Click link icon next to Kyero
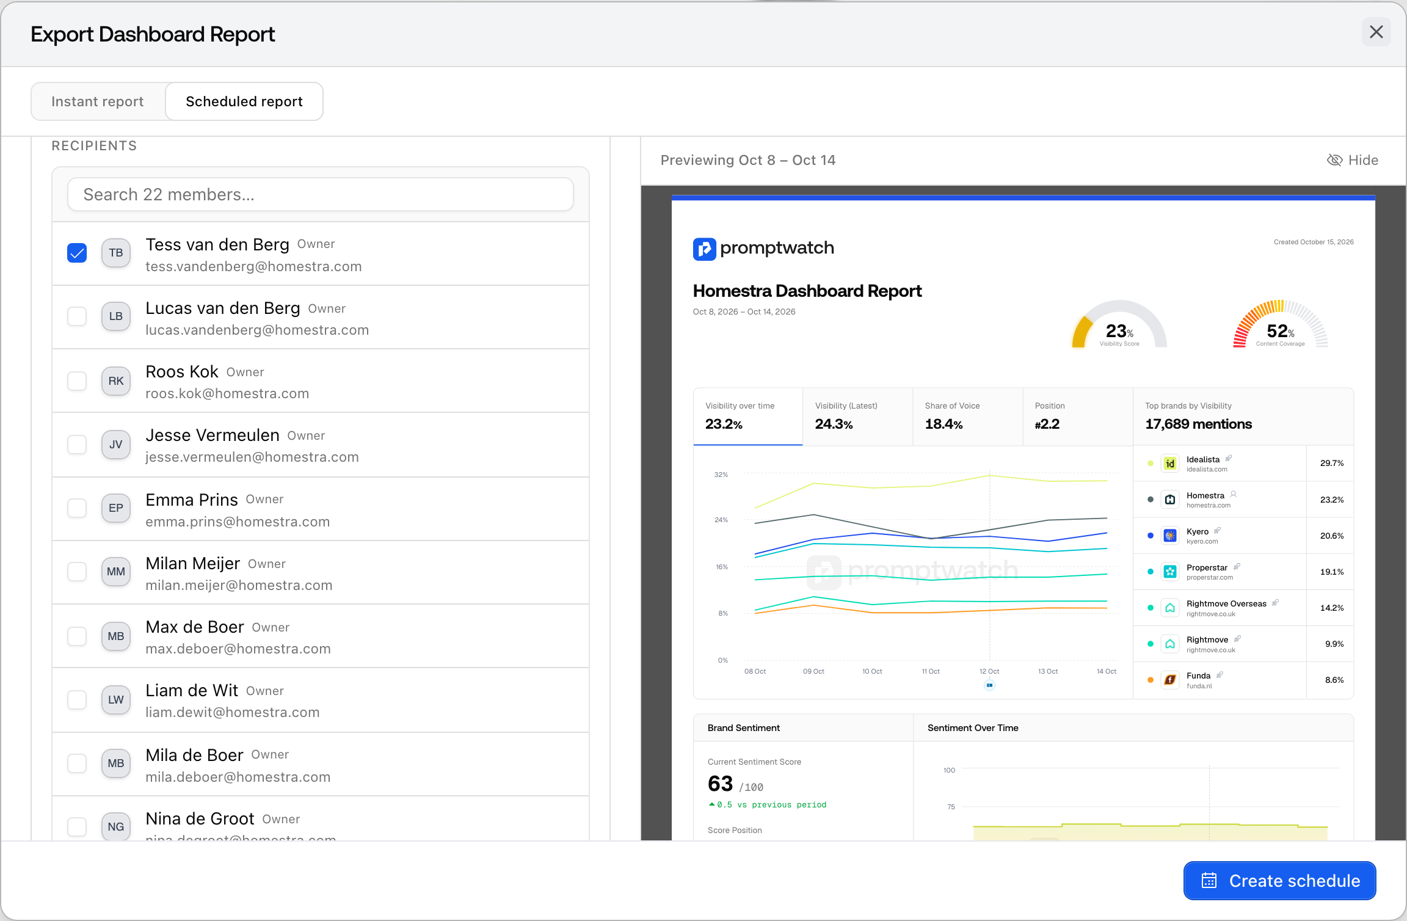1407x921 pixels. click(x=1217, y=530)
